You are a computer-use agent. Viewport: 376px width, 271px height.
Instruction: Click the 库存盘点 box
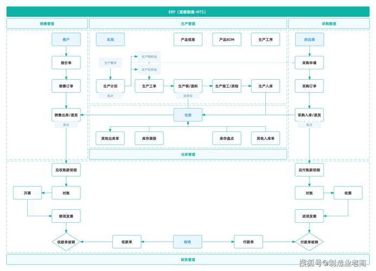(227, 138)
